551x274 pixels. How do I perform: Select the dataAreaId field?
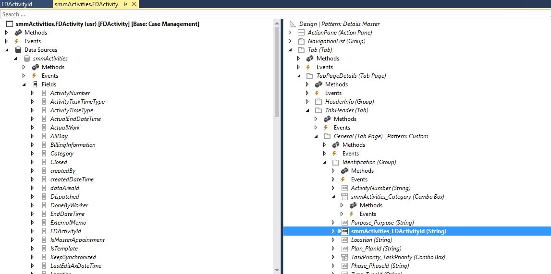(65, 188)
